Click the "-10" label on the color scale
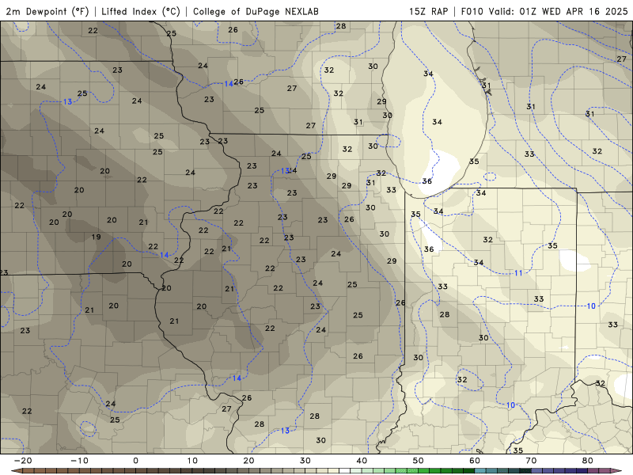This screenshot has width=633, height=475. [x=79, y=461]
